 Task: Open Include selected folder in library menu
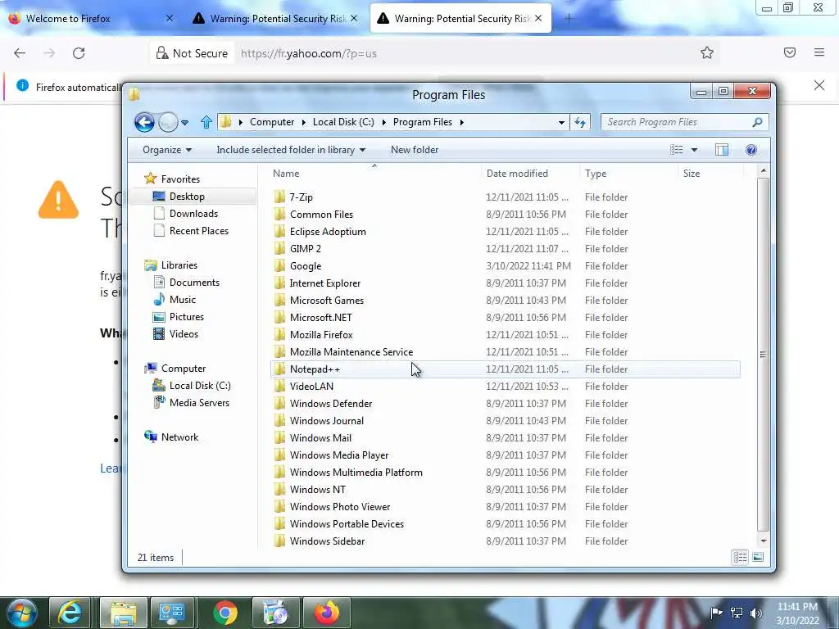[291, 151]
